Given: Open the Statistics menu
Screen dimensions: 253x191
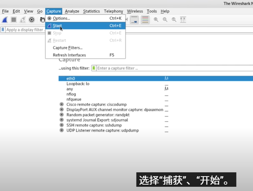Looking at the screenshot, I should click(91, 11).
